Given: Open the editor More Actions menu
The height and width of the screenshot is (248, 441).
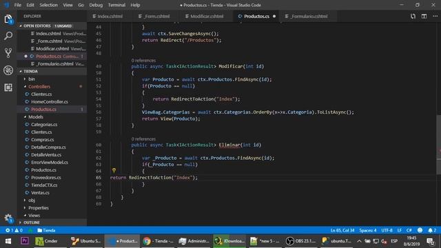Looking at the screenshot, I should [435, 17].
